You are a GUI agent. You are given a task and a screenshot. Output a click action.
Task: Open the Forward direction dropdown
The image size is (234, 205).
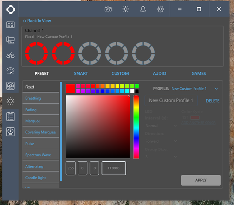click(x=161, y=141)
